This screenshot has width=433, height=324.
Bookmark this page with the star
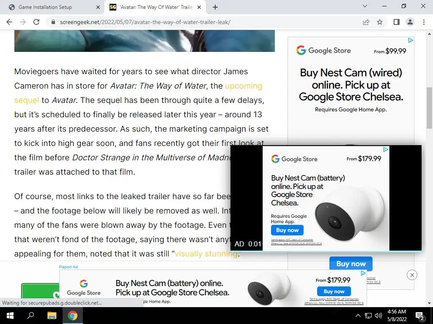pos(380,22)
